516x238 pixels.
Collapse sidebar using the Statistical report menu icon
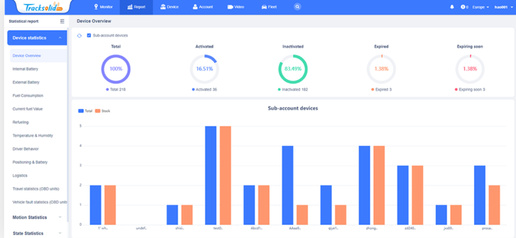click(x=62, y=21)
